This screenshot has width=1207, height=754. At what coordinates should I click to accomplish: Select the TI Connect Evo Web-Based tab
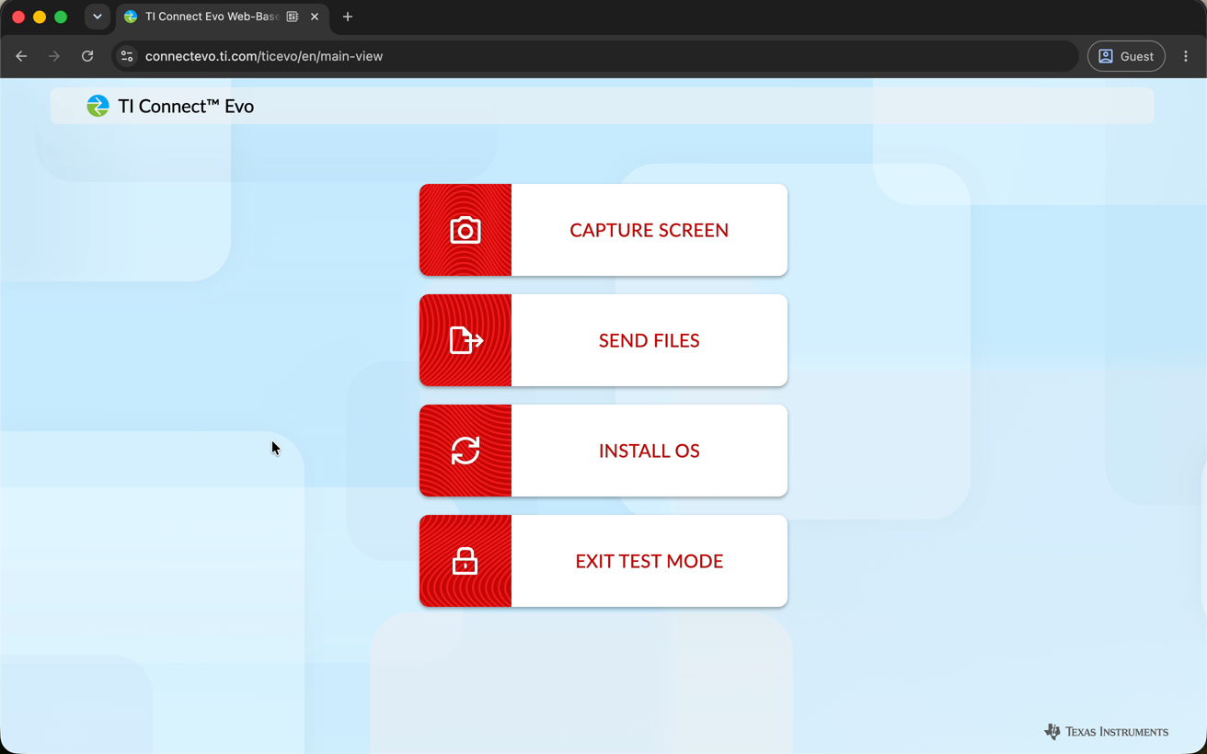coord(222,17)
